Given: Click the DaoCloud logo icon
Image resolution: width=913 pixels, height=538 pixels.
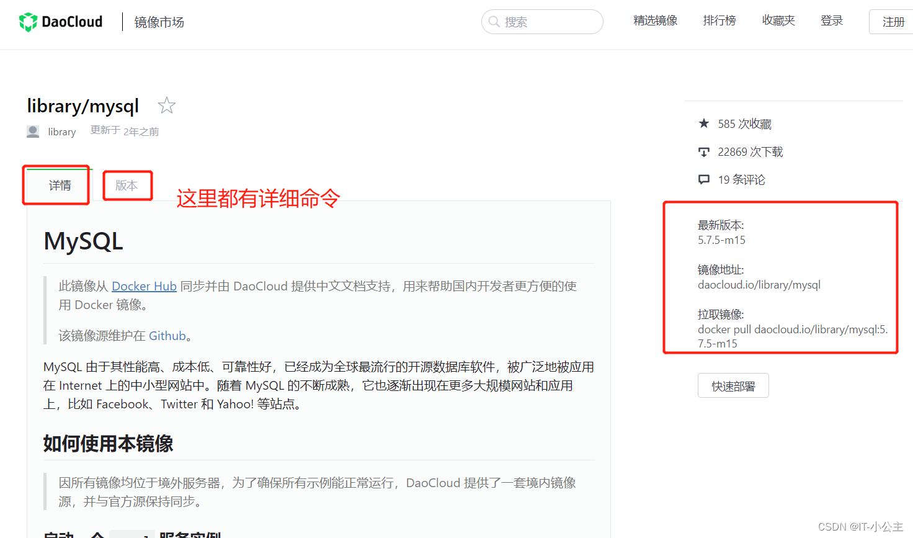Looking at the screenshot, I should 28,22.
